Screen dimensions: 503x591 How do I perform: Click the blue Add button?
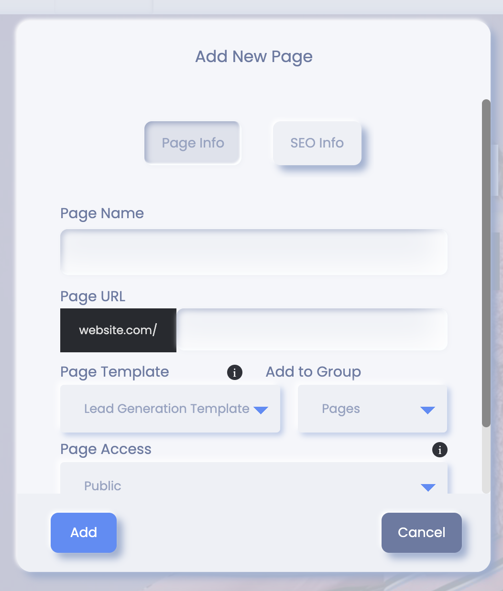coord(84,533)
